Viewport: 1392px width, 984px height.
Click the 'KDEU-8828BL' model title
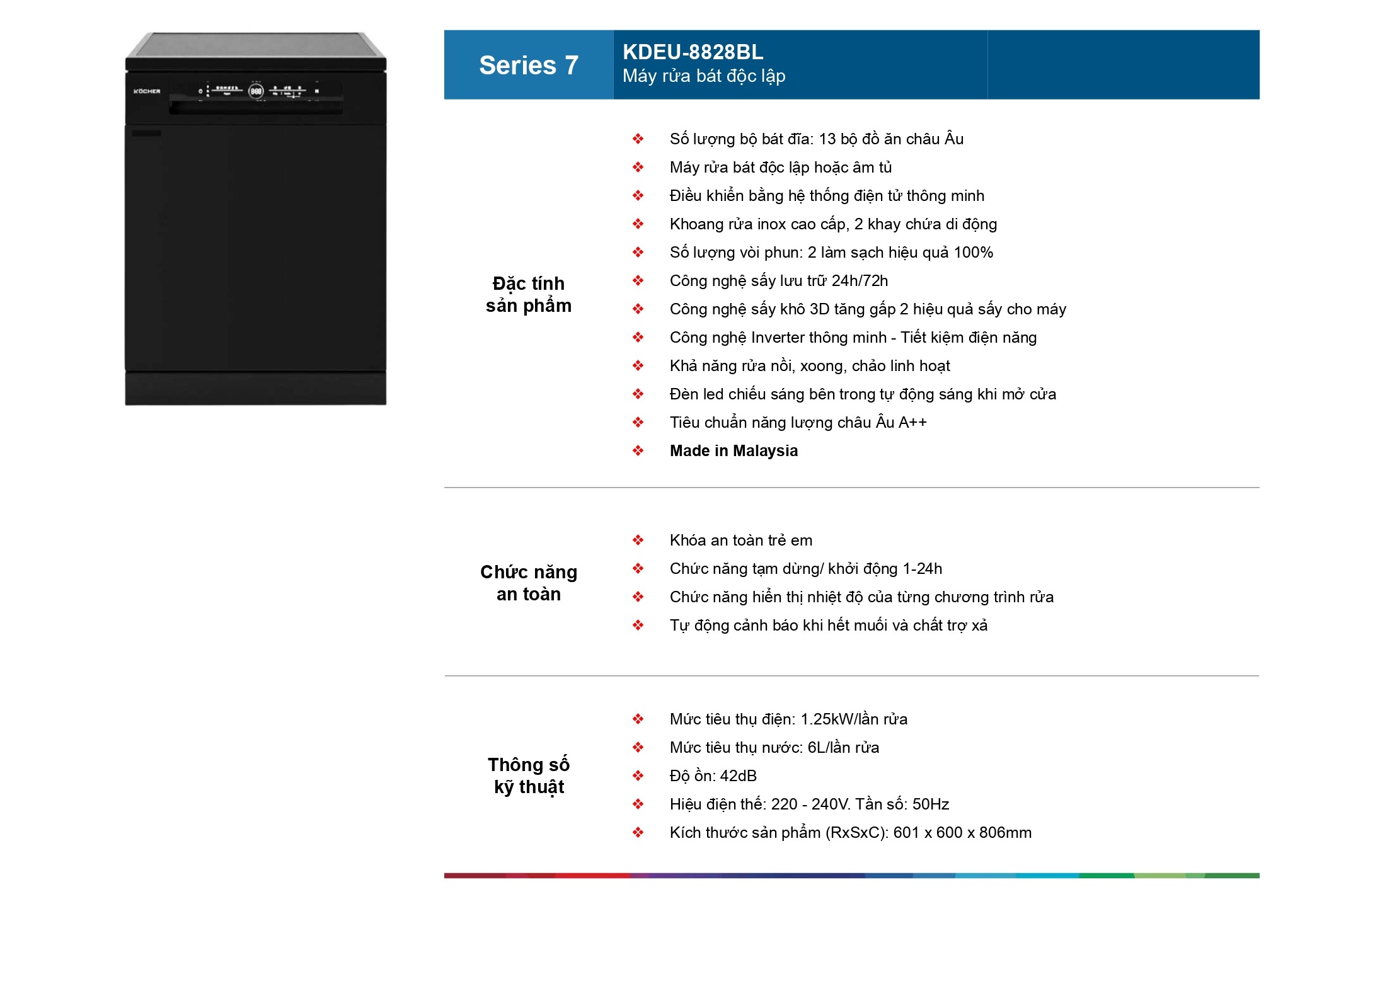[x=693, y=52]
